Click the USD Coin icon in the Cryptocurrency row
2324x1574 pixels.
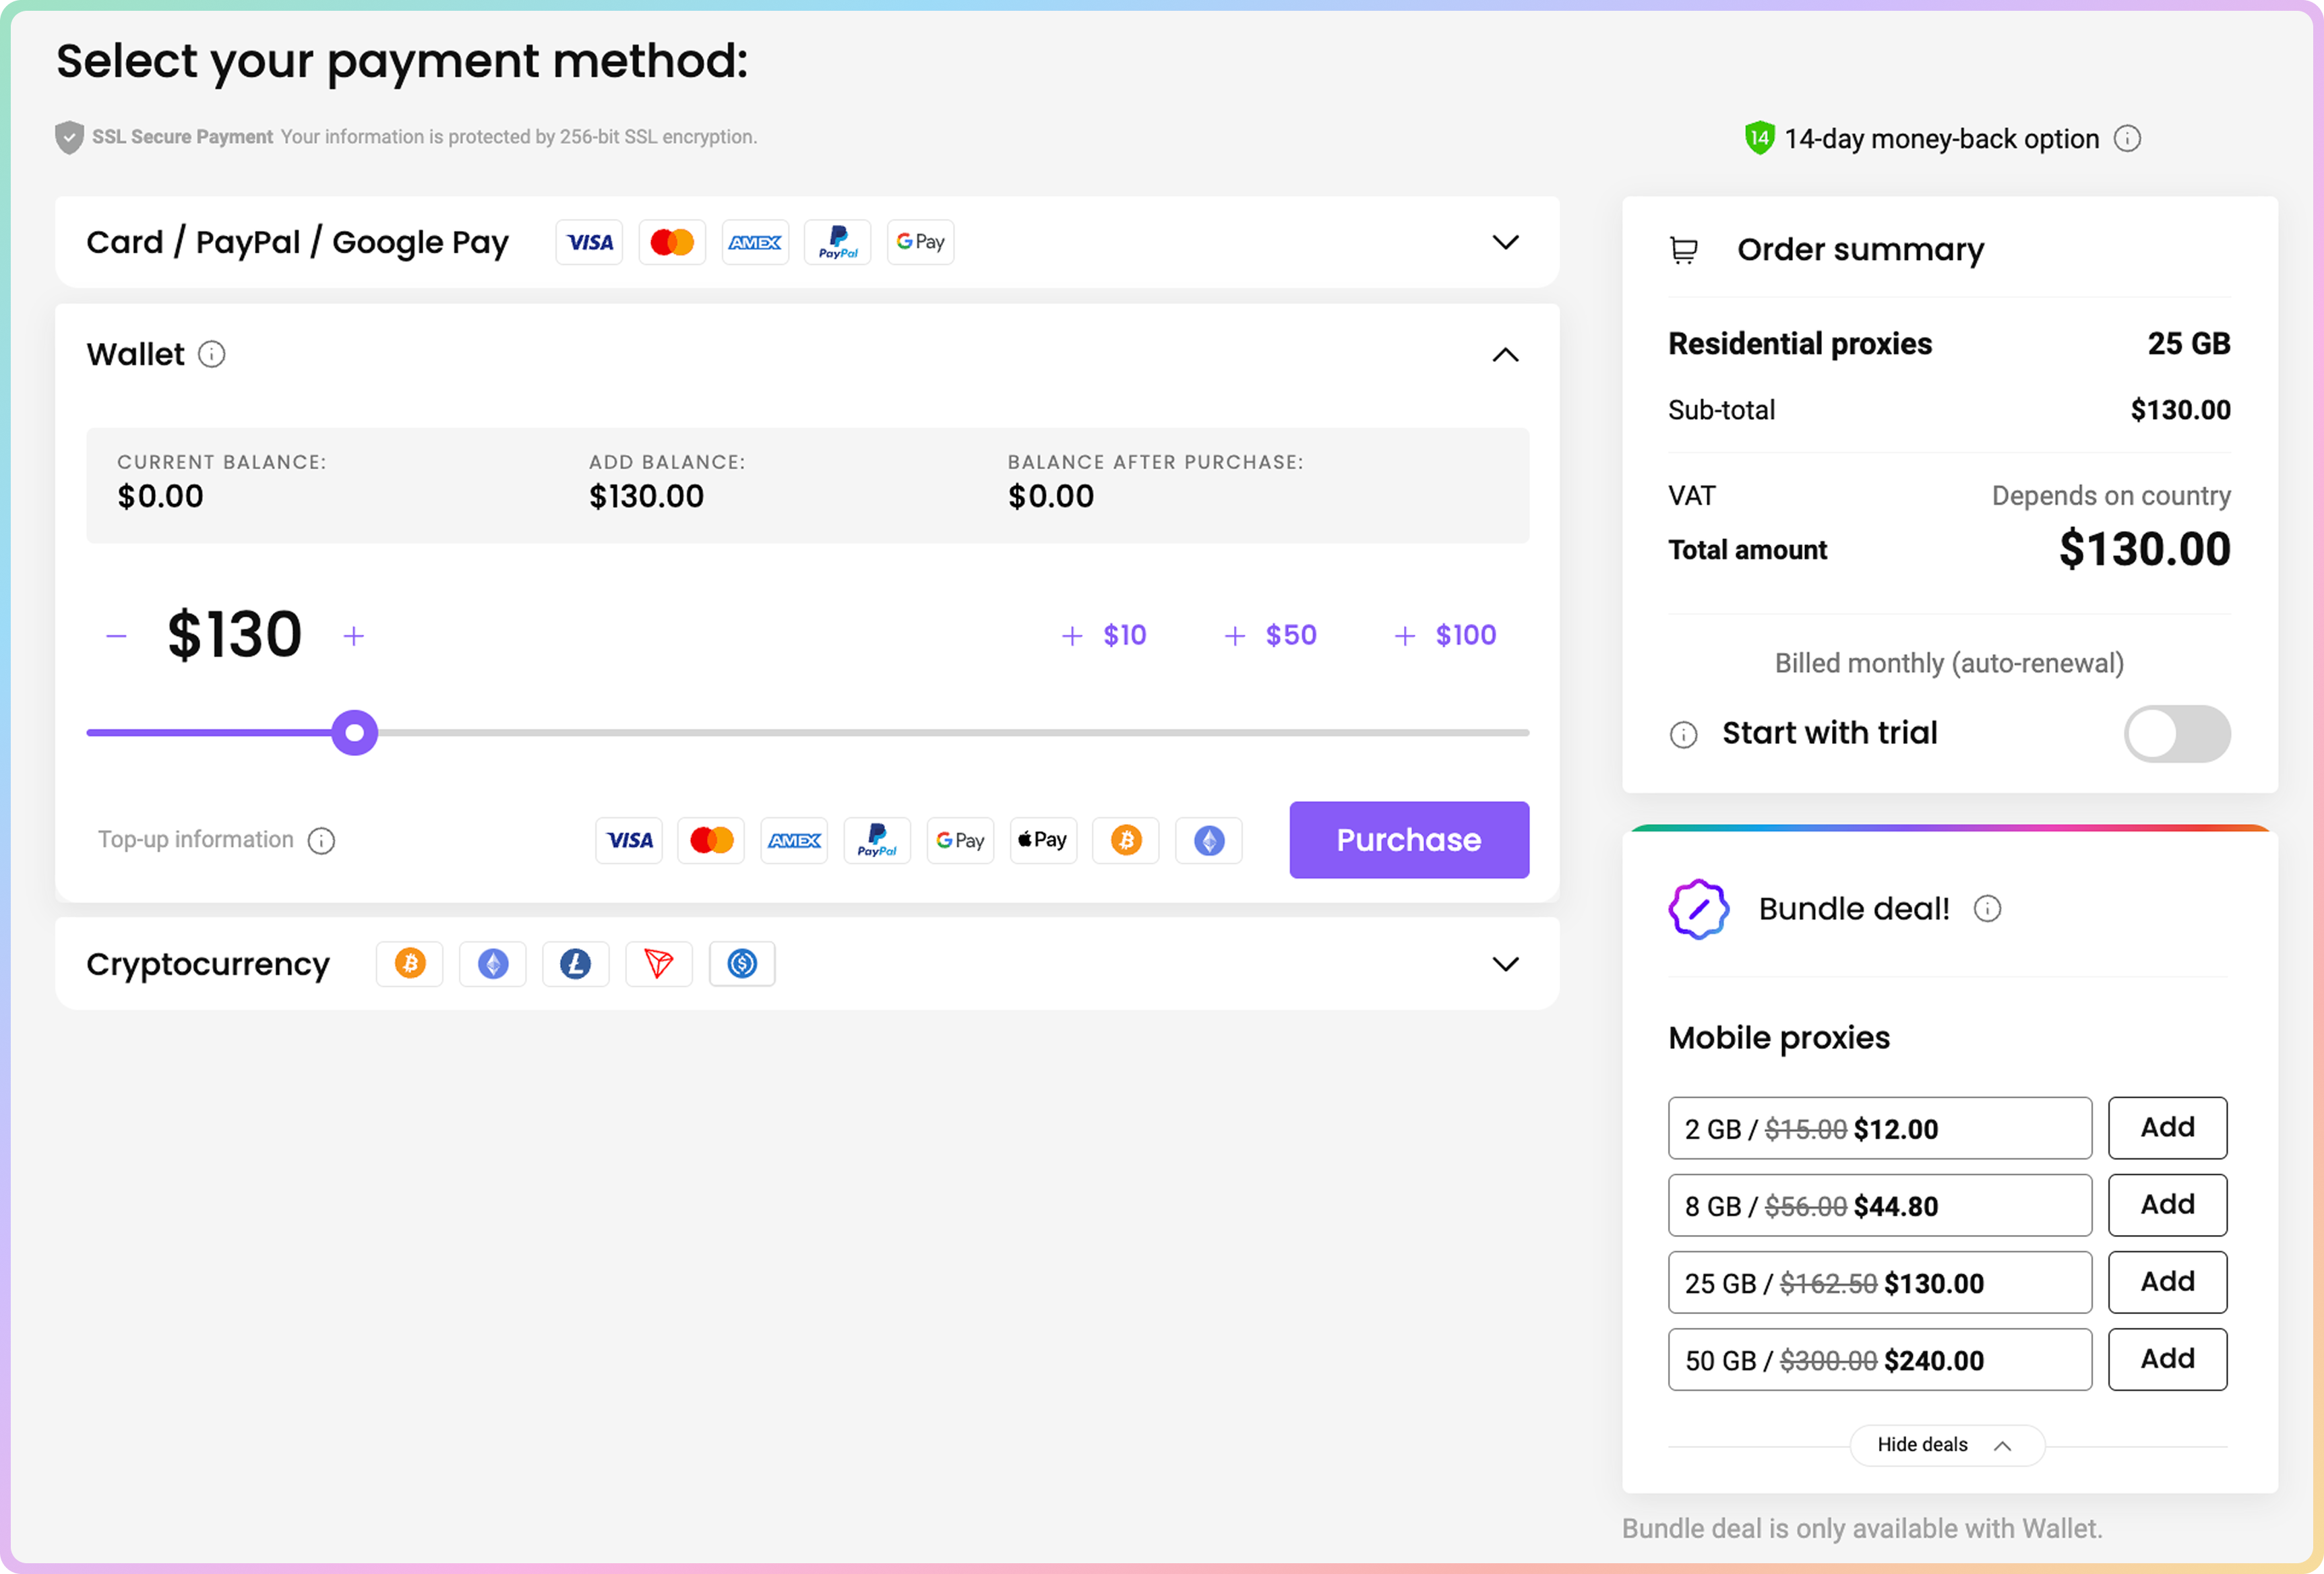tap(742, 964)
